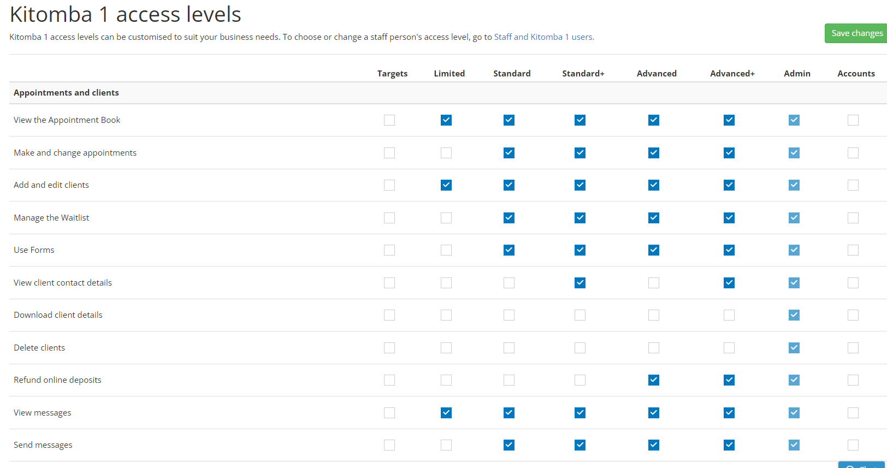This screenshot has height=468, width=887.
Task: Click the Standard+ column header
Action: (583, 74)
